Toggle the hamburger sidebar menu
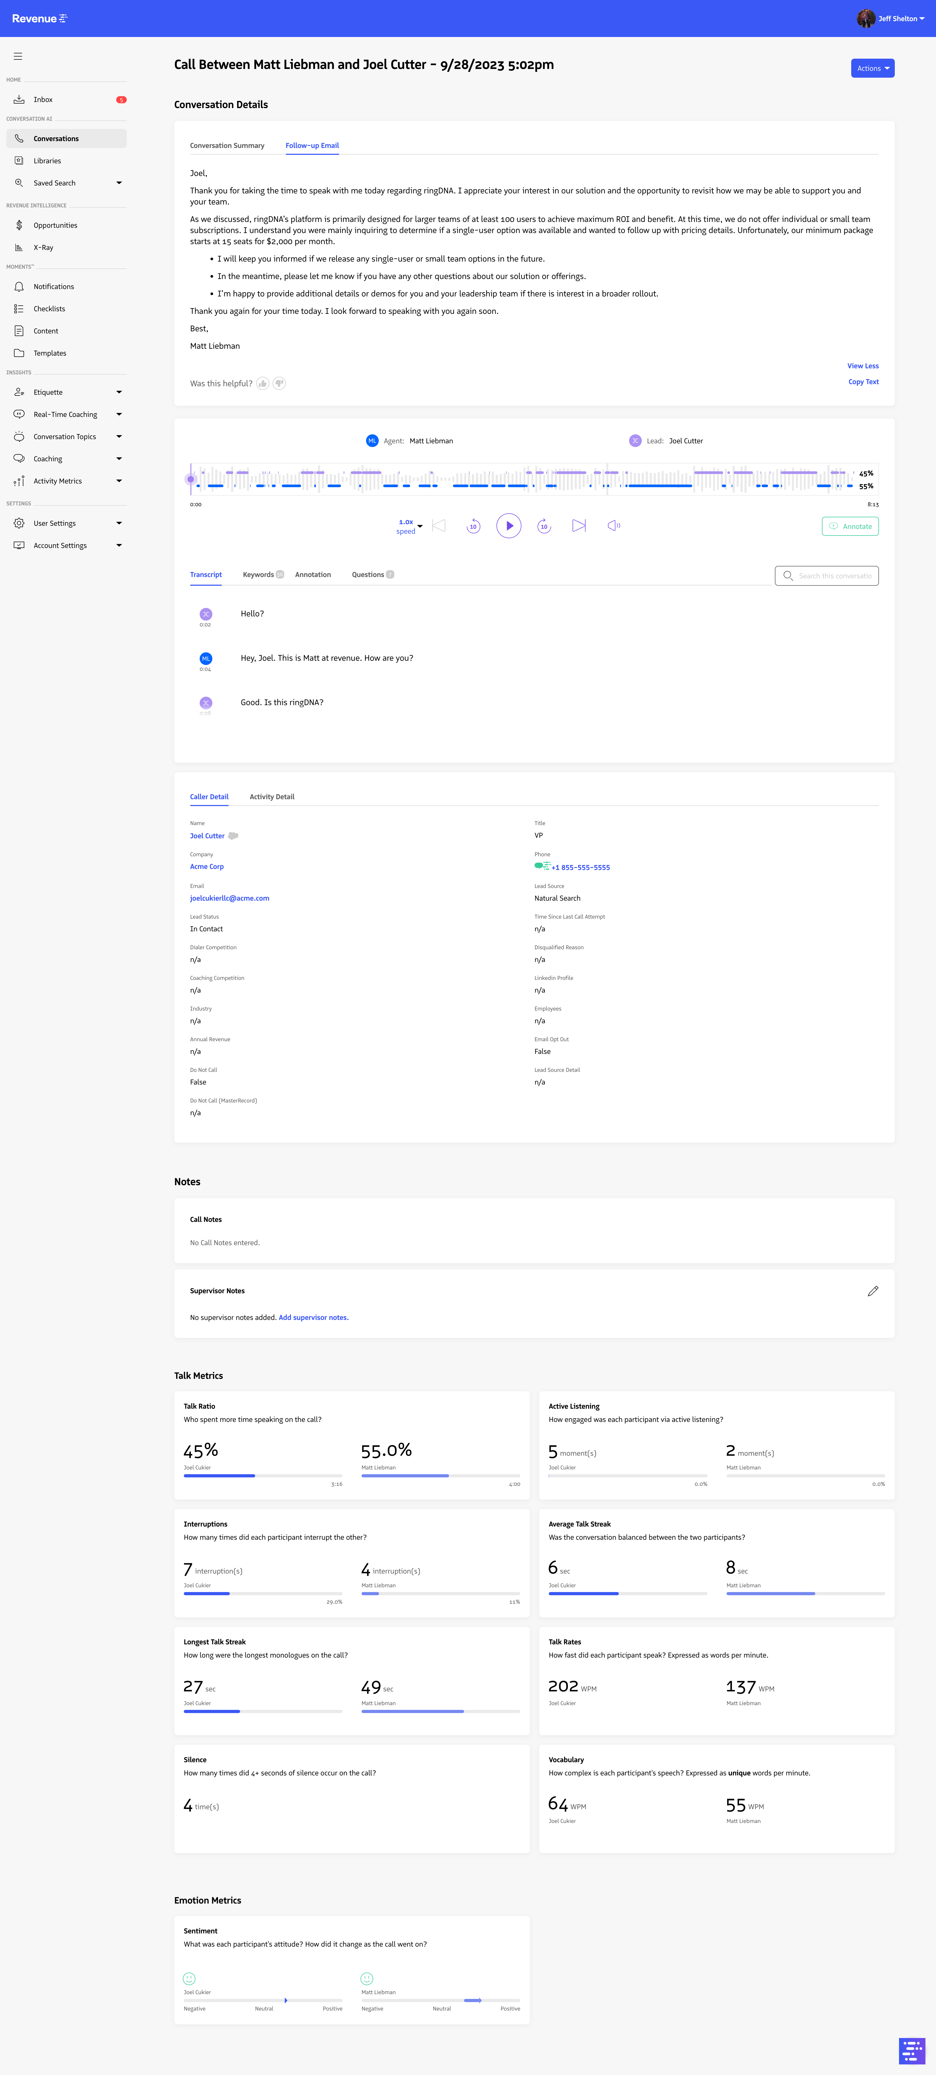Image resolution: width=936 pixels, height=2075 pixels. click(x=18, y=56)
